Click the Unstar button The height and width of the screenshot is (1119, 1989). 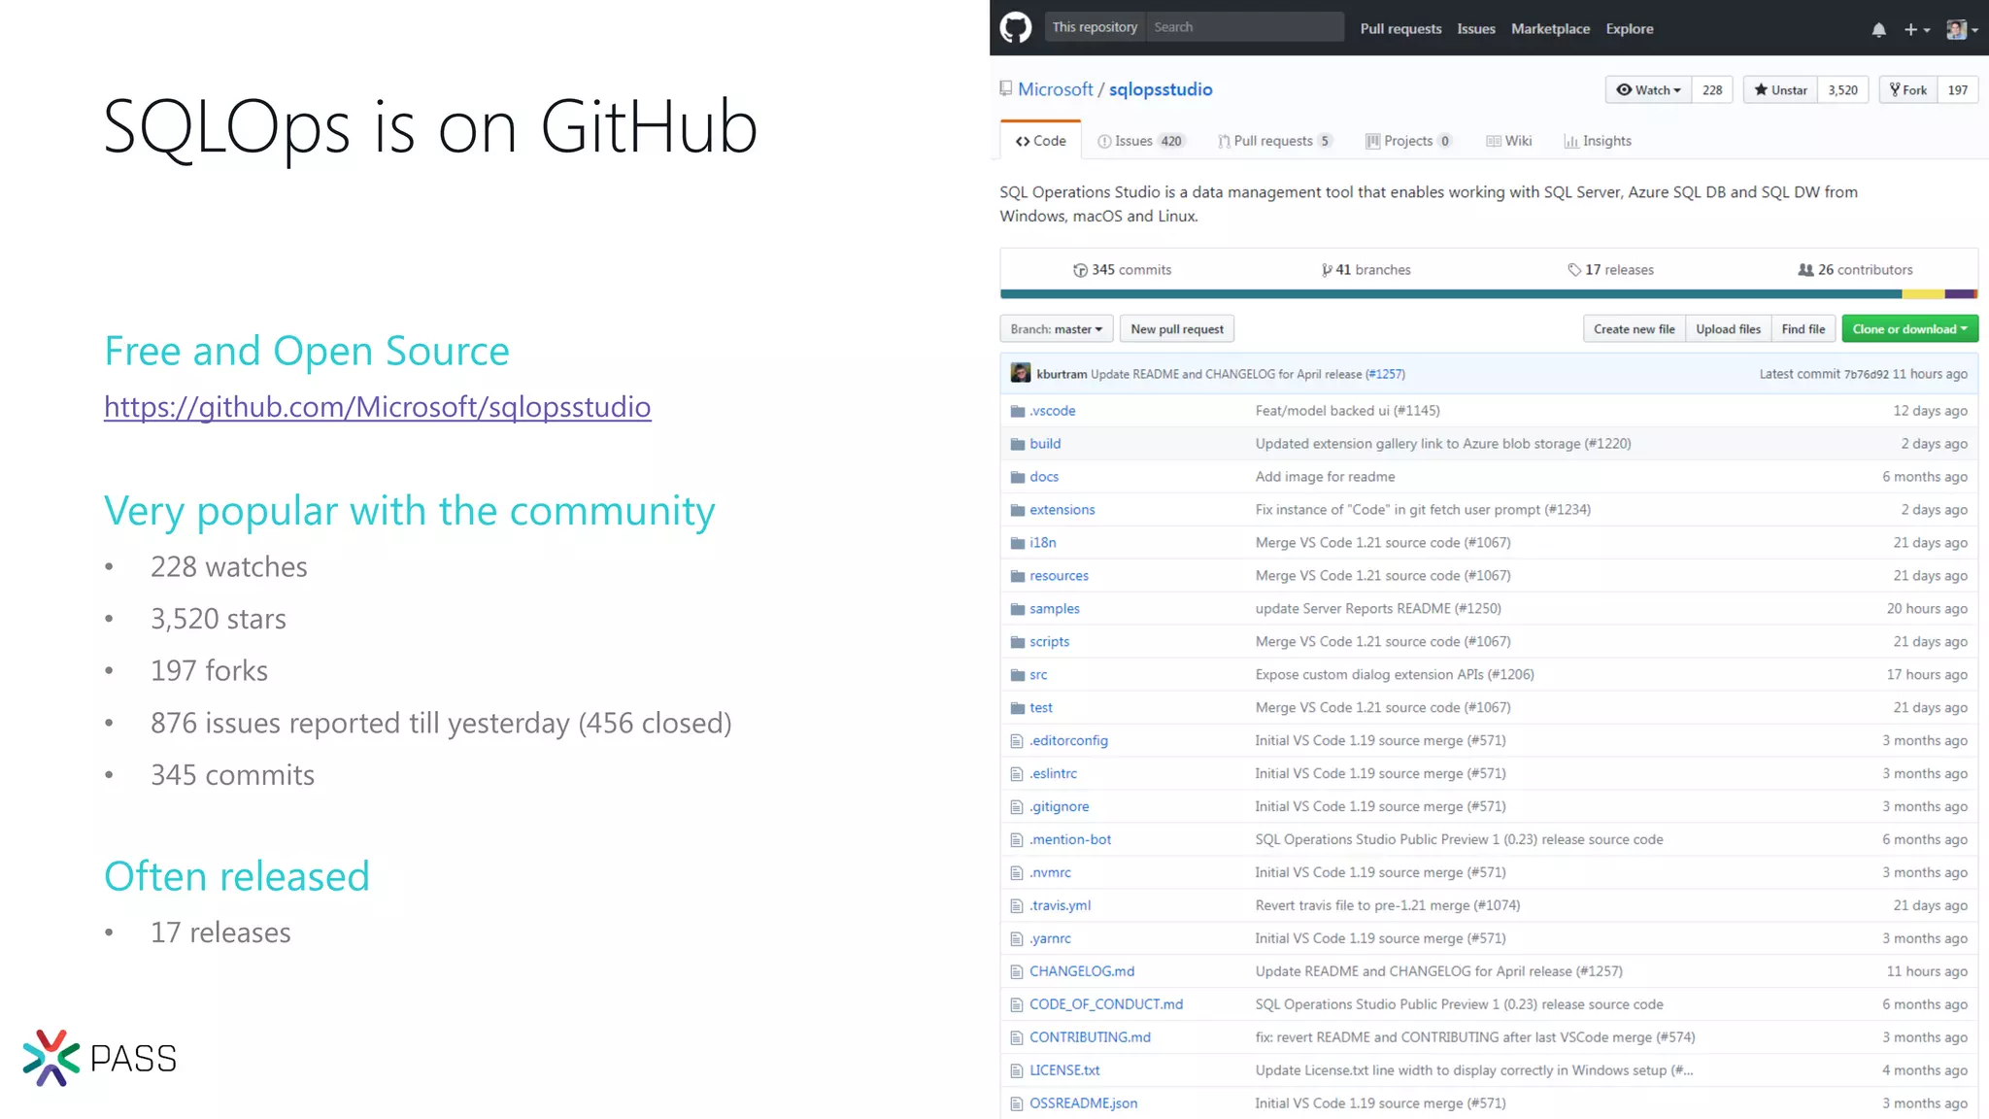pyautogui.click(x=1780, y=89)
